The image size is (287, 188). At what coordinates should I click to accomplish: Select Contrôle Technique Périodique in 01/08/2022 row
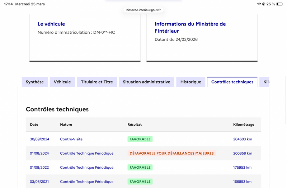tap(87, 168)
